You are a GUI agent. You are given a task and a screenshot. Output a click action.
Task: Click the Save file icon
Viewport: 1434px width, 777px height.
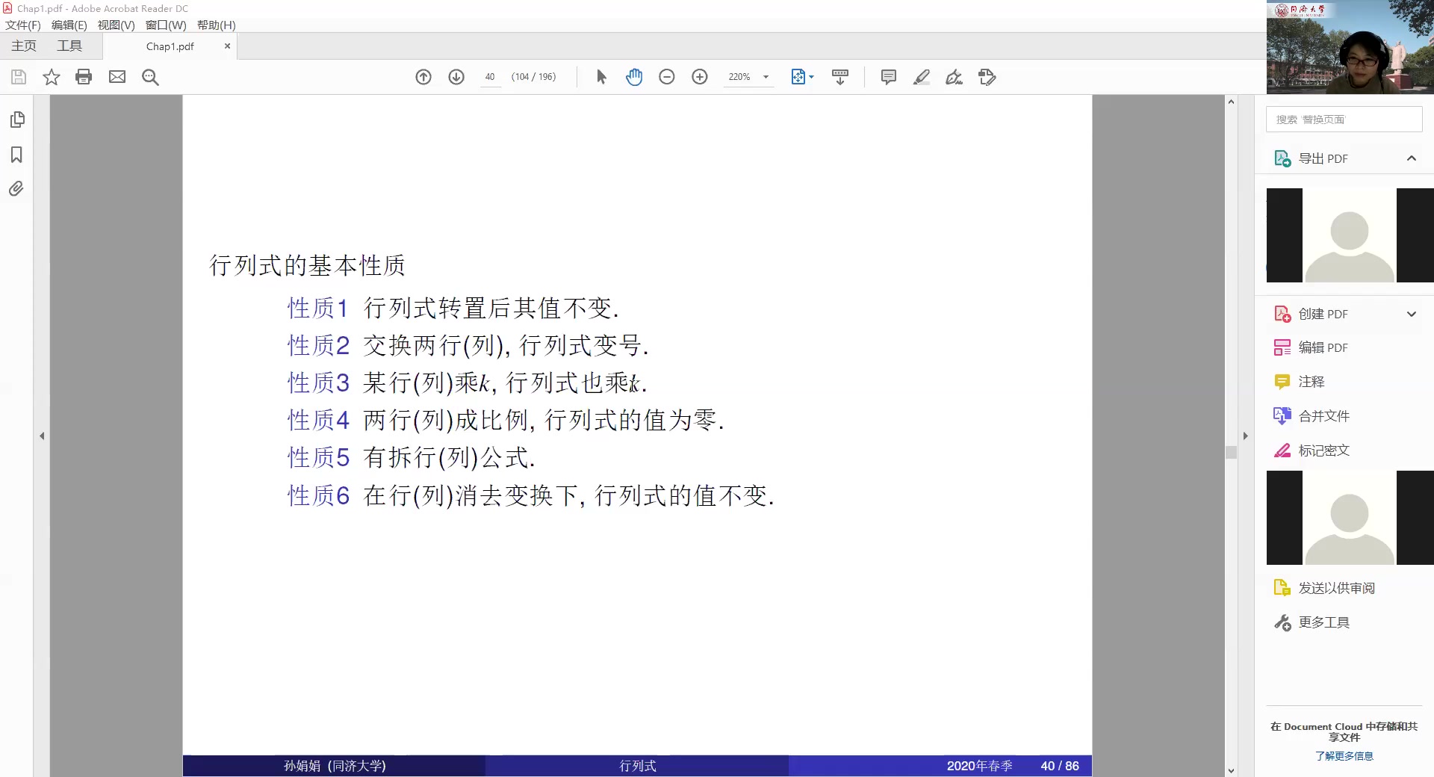click(19, 77)
